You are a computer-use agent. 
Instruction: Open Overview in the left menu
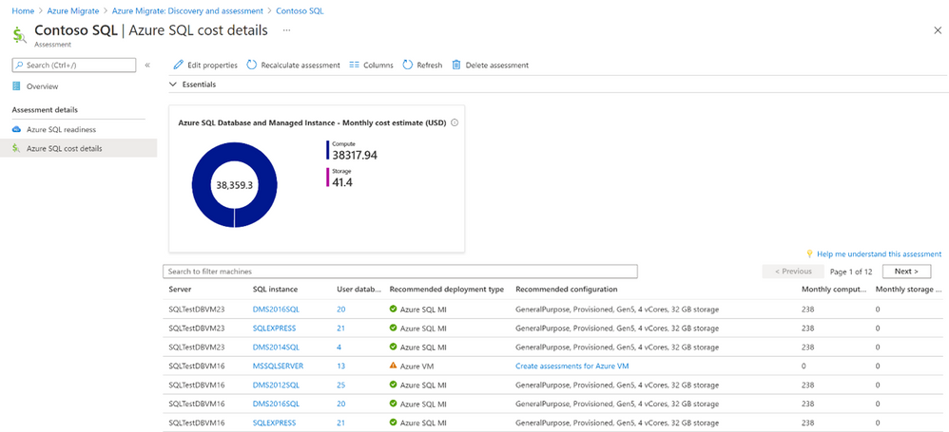pyautogui.click(x=43, y=86)
